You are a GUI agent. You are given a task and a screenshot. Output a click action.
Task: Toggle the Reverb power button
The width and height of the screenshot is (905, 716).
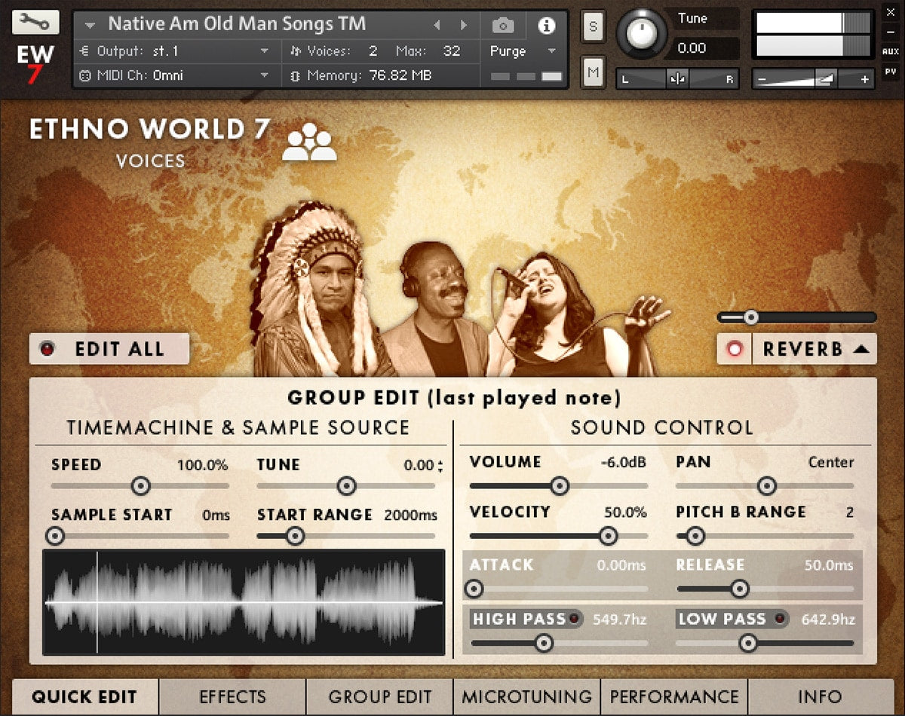click(735, 349)
